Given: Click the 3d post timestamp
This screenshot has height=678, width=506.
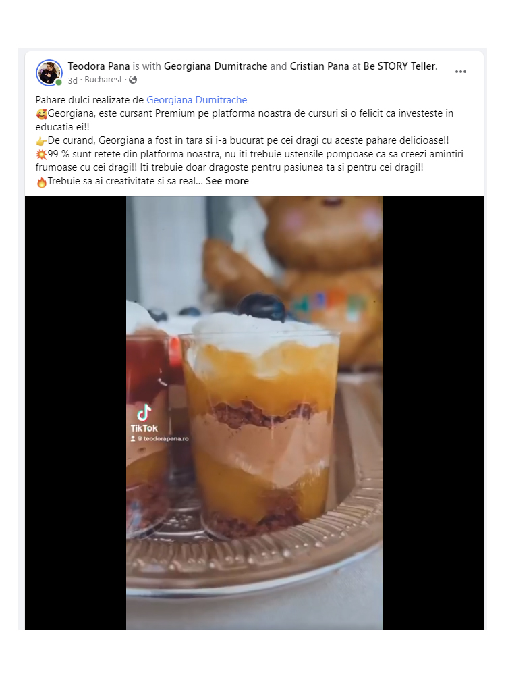Looking at the screenshot, I should click(73, 80).
